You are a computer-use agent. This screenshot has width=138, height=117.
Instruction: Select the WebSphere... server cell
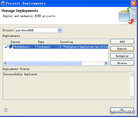24,47
